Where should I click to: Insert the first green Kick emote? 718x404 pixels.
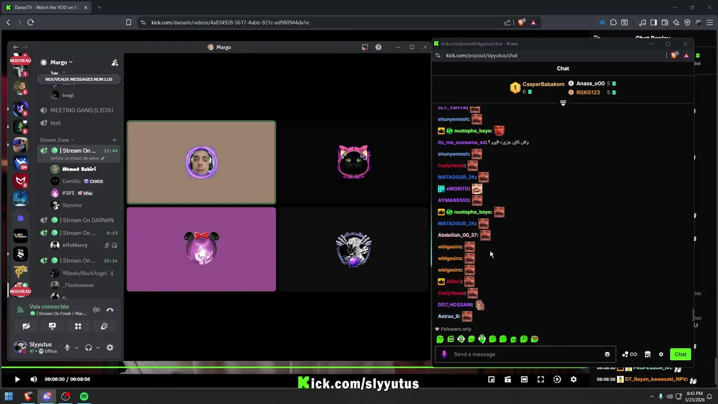point(440,339)
